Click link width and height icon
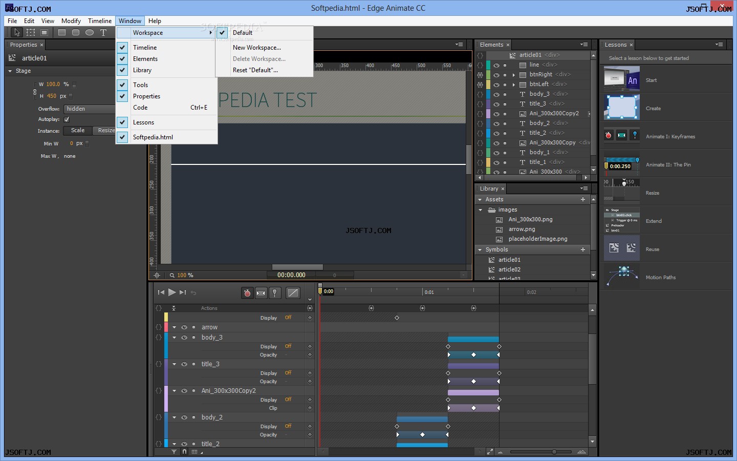Image resolution: width=737 pixels, height=461 pixels. (x=35, y=92)
